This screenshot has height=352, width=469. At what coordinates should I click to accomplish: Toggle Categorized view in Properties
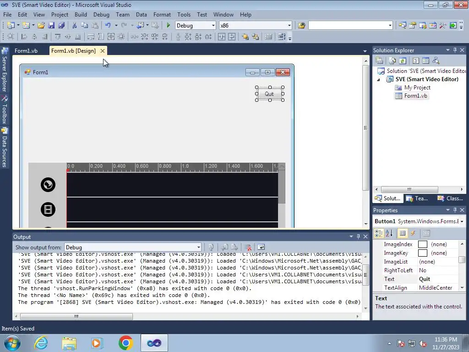pyautogui.click(x=379, y=233)
